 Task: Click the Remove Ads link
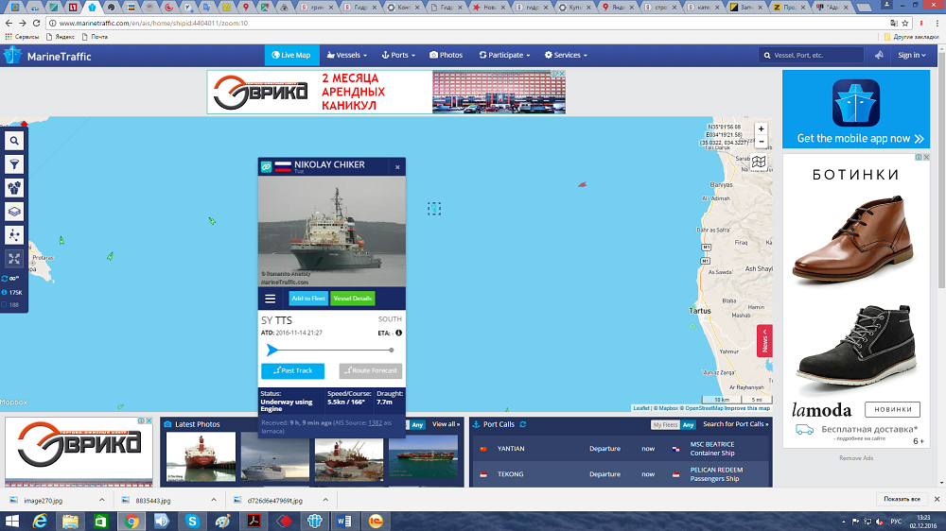856,458
